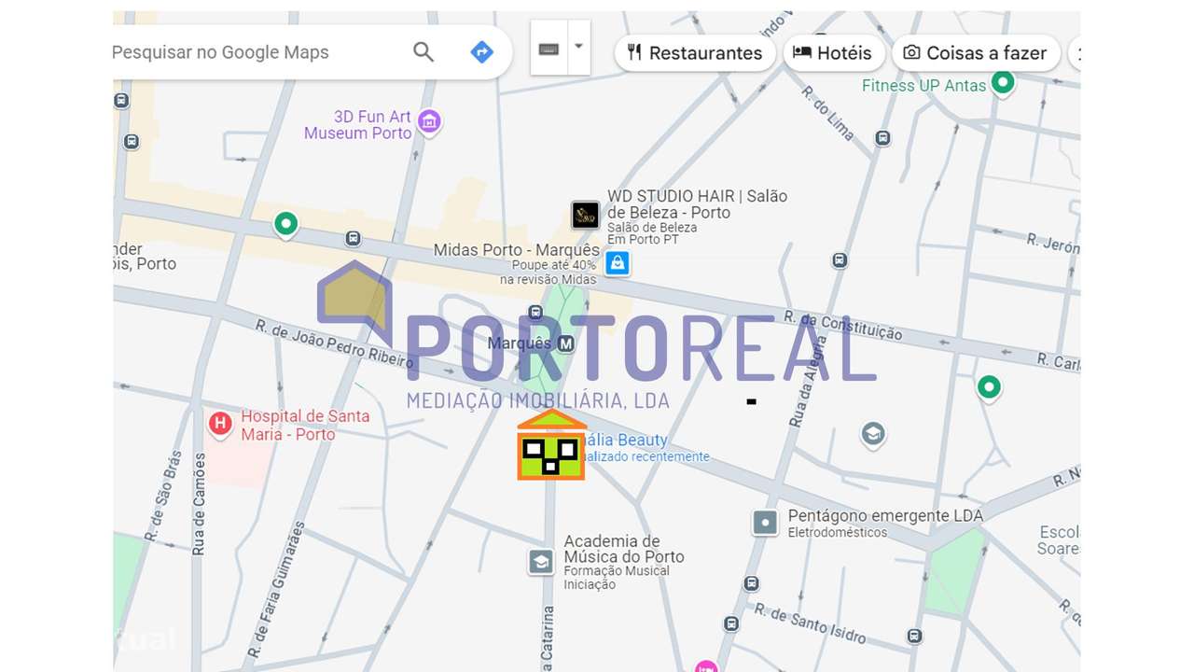1194x672 pixels.
Task: Select the Fitness UP Antas label
Action: point(923,85)
